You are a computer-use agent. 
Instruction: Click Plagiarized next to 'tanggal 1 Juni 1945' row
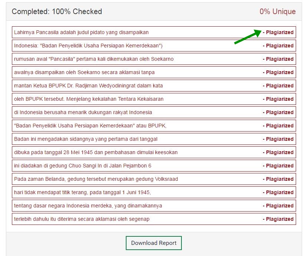pyautogui.click(x=278, y=192)
